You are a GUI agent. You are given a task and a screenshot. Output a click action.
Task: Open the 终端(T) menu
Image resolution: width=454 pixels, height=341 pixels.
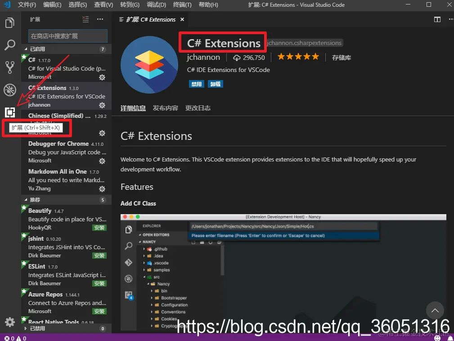182,5
